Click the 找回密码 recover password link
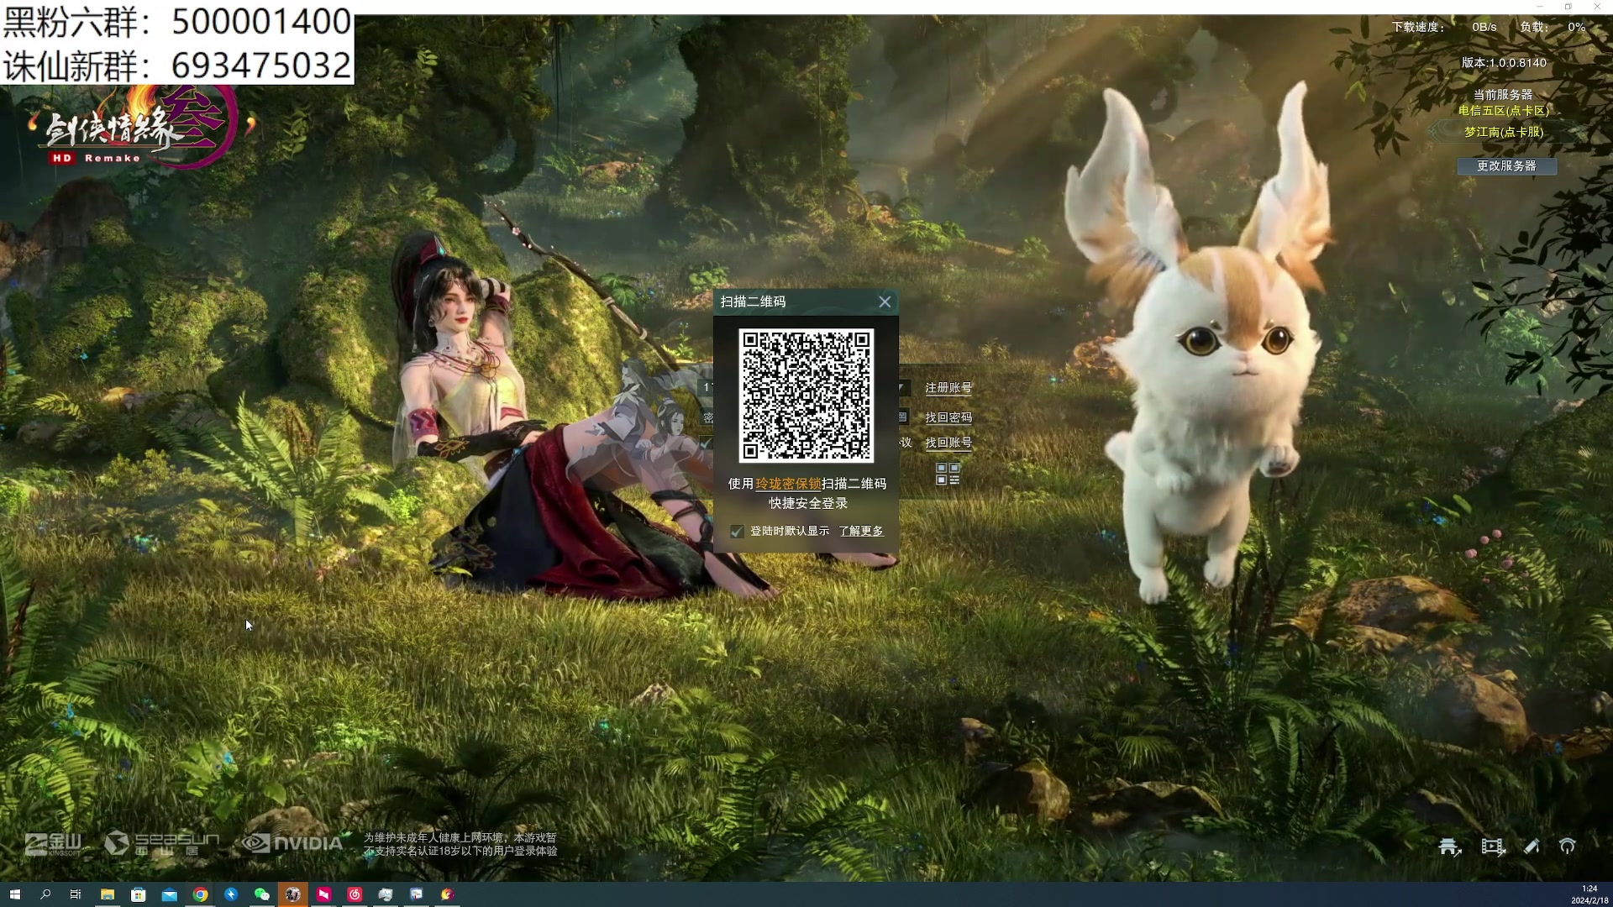 click(948, 417)
